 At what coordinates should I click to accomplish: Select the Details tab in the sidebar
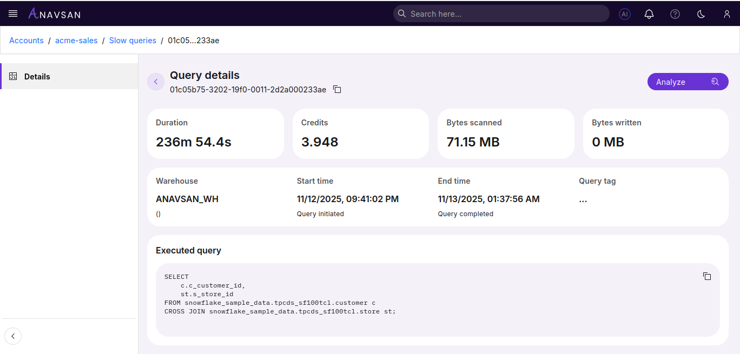37,76
